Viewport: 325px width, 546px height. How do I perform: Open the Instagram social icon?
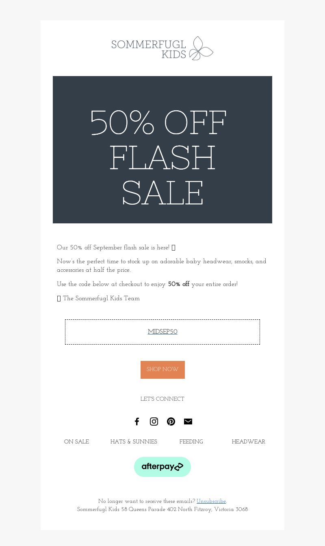coord(154,422)
